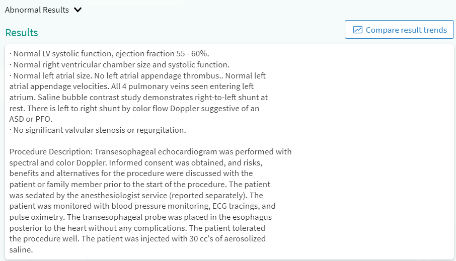Click the Abnormal Results section label
456x261 pixels.
click(x=37, y=10)
